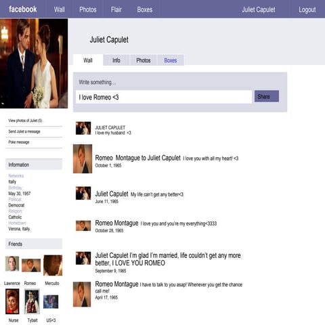This screenshot has width=325, height=325.
Task: Open Tybalt's friend thumbnail
Action: [32, 301]
